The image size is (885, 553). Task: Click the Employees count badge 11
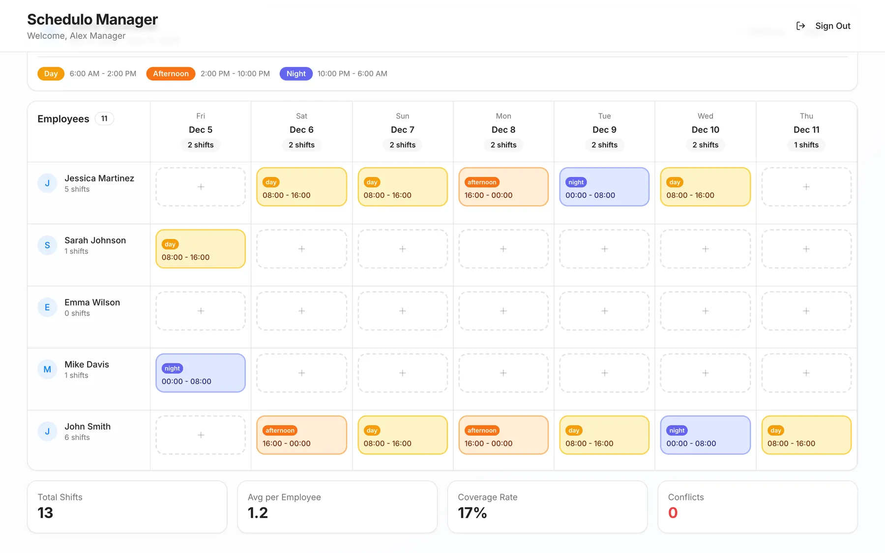[x=104, y=118]
